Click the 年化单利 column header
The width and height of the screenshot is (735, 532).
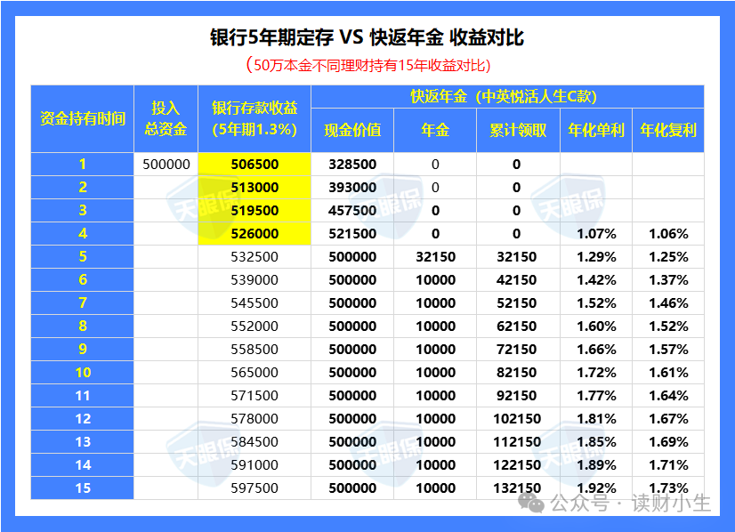point(595,130)
